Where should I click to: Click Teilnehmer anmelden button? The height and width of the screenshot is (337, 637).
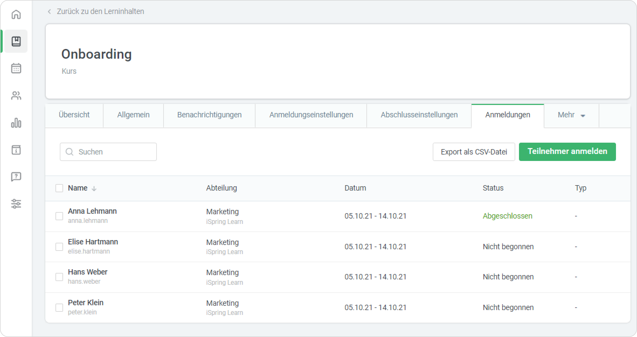(x=567, y=152)
